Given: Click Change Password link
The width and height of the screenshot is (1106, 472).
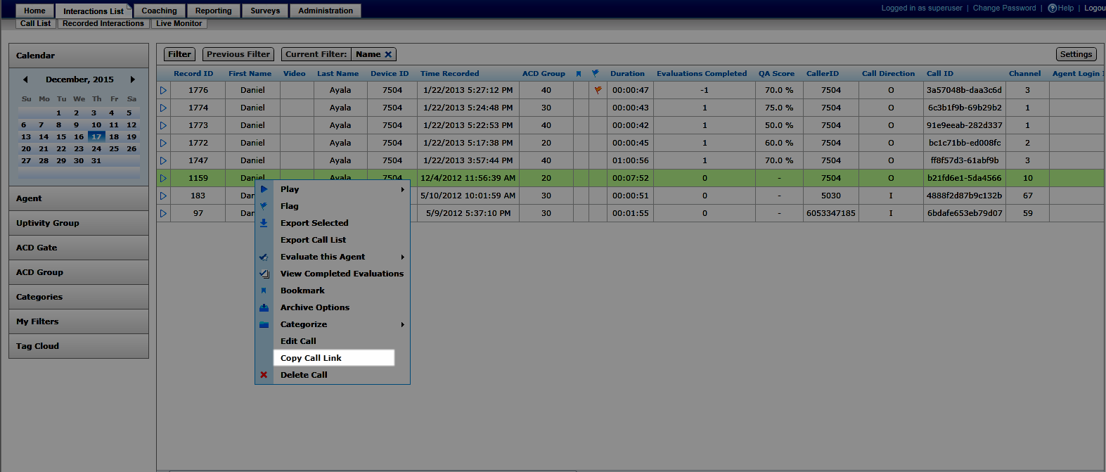Looking at the screenshot, I should pos(1004,8).
